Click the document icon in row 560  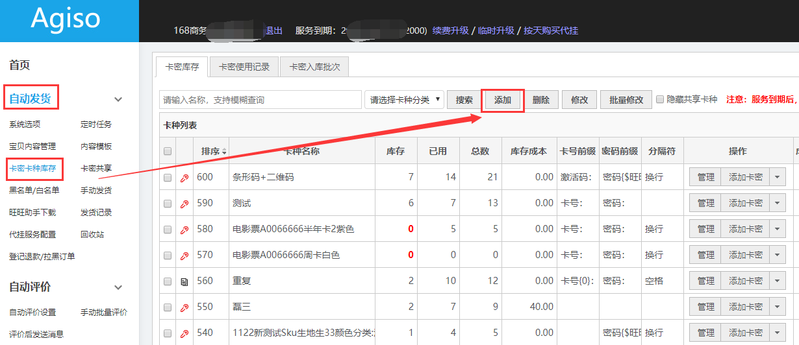click(x=184, y=281)
